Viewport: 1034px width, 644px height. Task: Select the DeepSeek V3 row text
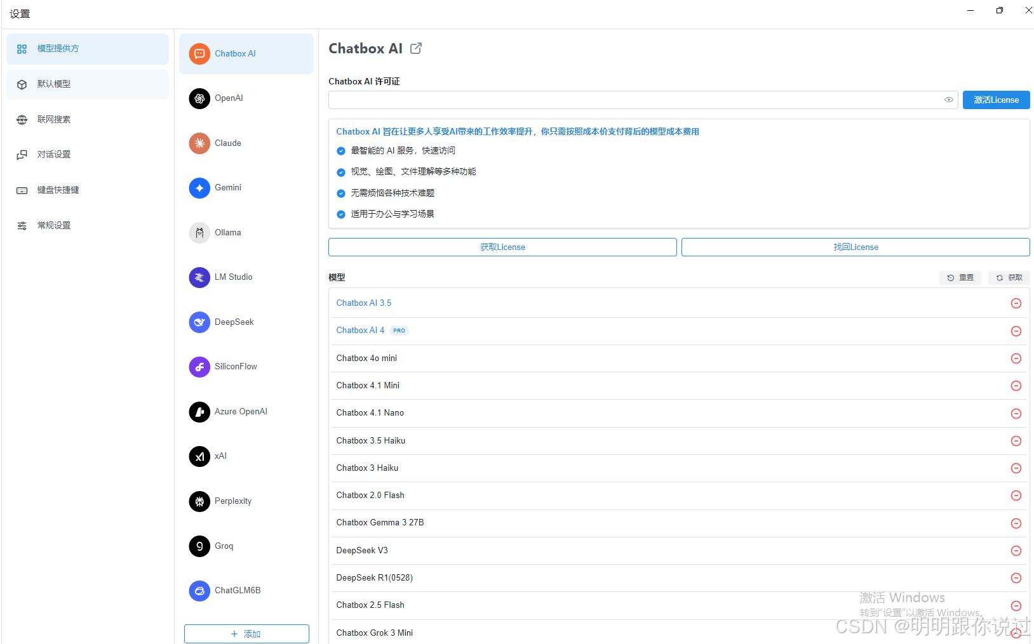362,551
